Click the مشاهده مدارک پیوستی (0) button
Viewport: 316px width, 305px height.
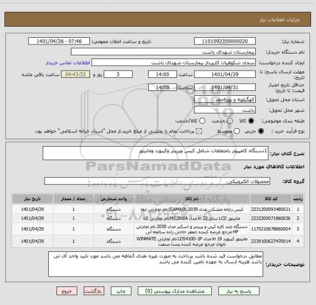point(174,291)
